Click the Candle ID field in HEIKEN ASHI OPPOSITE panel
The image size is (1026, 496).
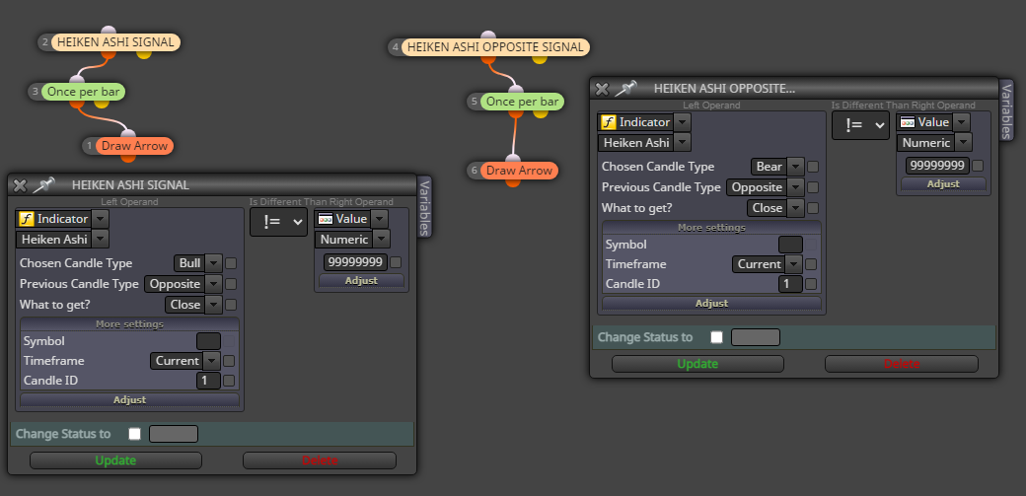click(790, 284)
